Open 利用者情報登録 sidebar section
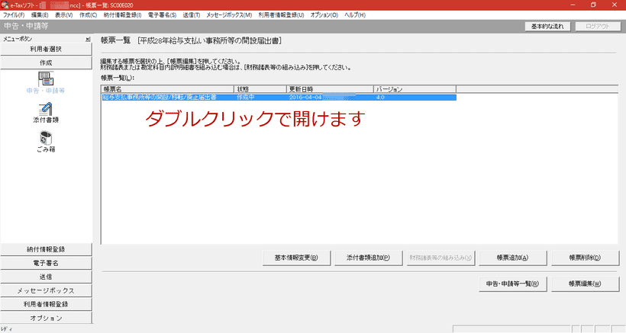This screenshot has width=626, height=333. tap(46, 304)
